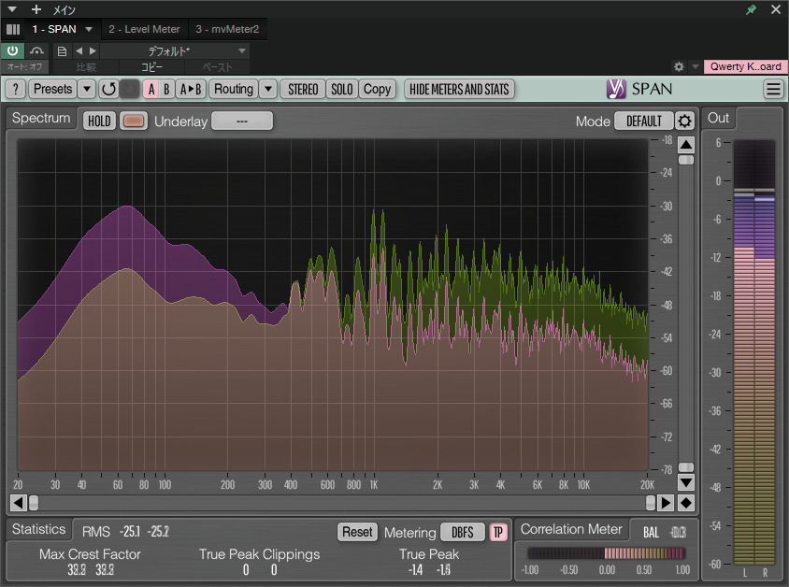The image size is (789, 587).
Task: Click the frequency scroll right arrow
Action: (666, 502)
